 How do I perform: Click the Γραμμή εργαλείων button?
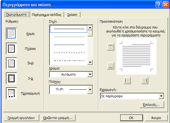21,118
